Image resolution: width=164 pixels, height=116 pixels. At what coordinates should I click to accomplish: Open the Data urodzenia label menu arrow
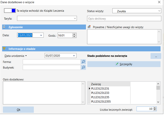(x=26, y=56)
